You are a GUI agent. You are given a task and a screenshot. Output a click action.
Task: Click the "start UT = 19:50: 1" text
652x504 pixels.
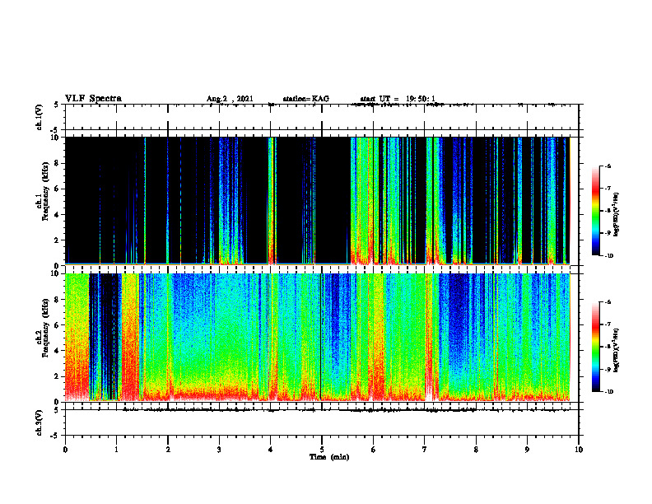(x=398, y=99)
